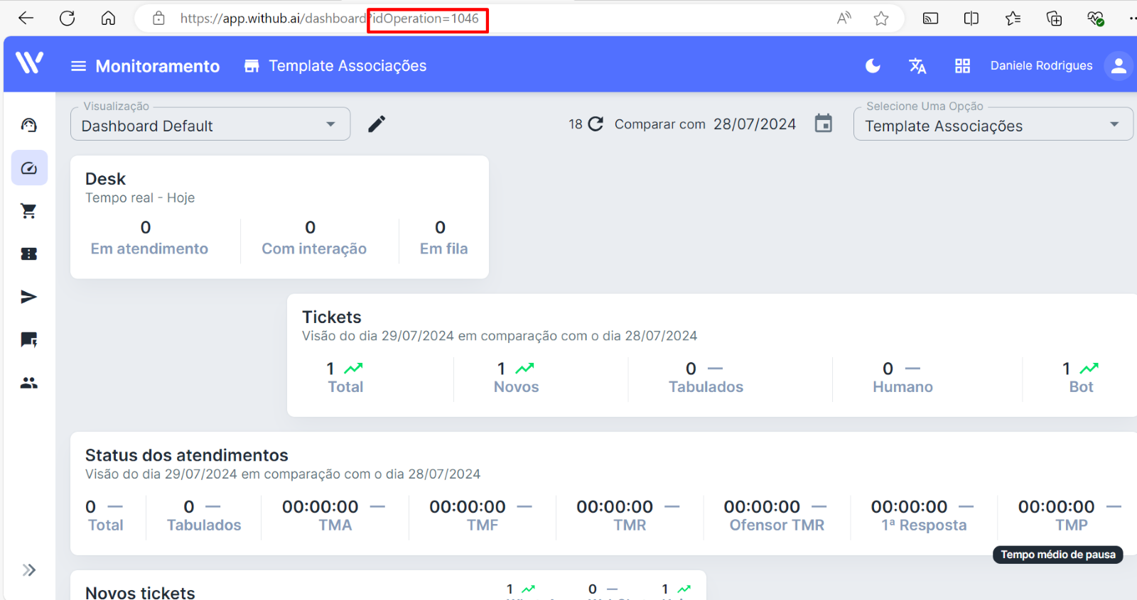
Task: Click the Ofensor TMR metric
Action: pyautogui.click(x=777, y=516)
